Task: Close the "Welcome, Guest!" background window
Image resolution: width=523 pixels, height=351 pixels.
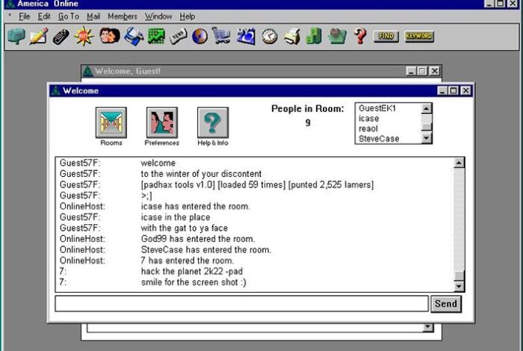Action: [434, 71]
